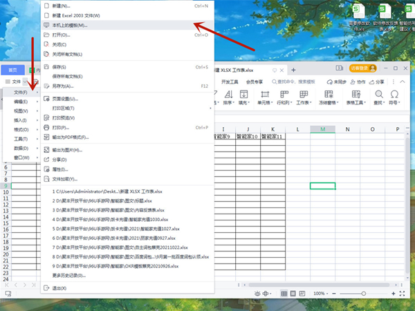415x311 pixels.
Task: Click the Home (首页) tab
Action: point(13,69)
